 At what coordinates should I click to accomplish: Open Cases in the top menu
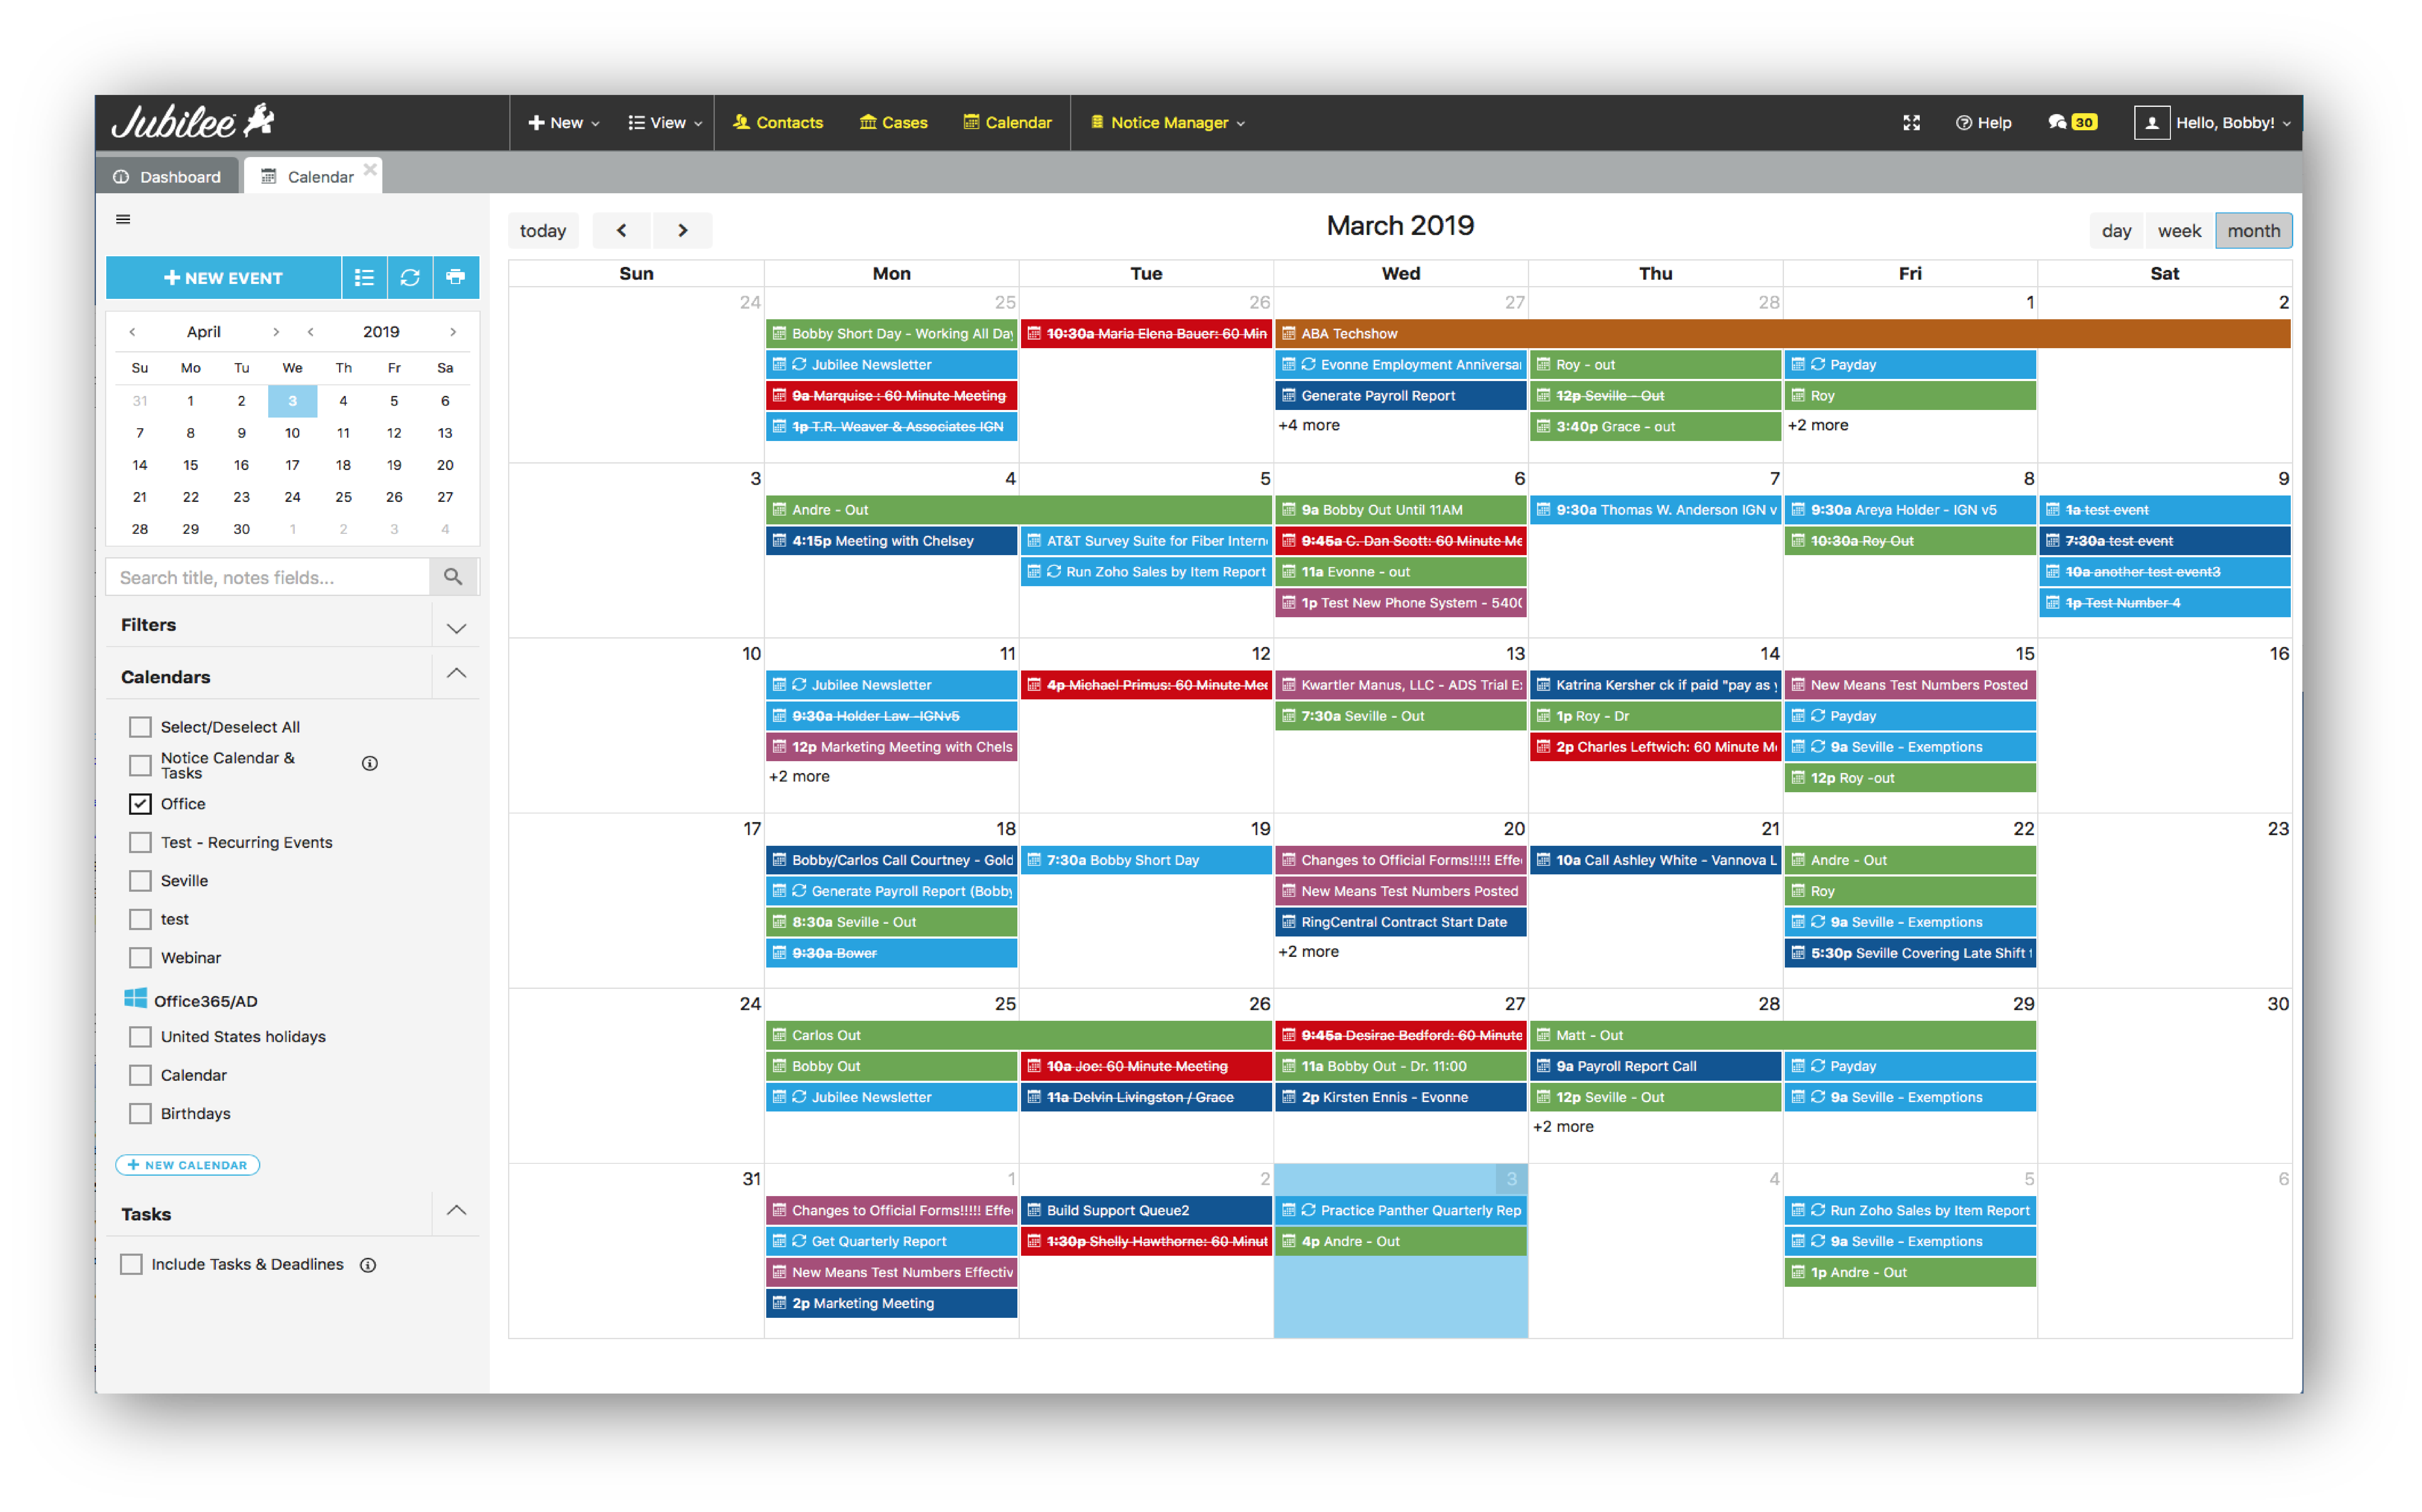[894, 123]
